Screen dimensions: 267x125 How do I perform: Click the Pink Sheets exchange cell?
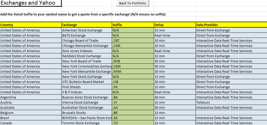click(x=87, y=87)
